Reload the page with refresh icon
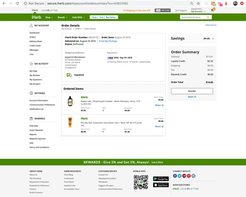The image size is (246, 197). point(17,3)
